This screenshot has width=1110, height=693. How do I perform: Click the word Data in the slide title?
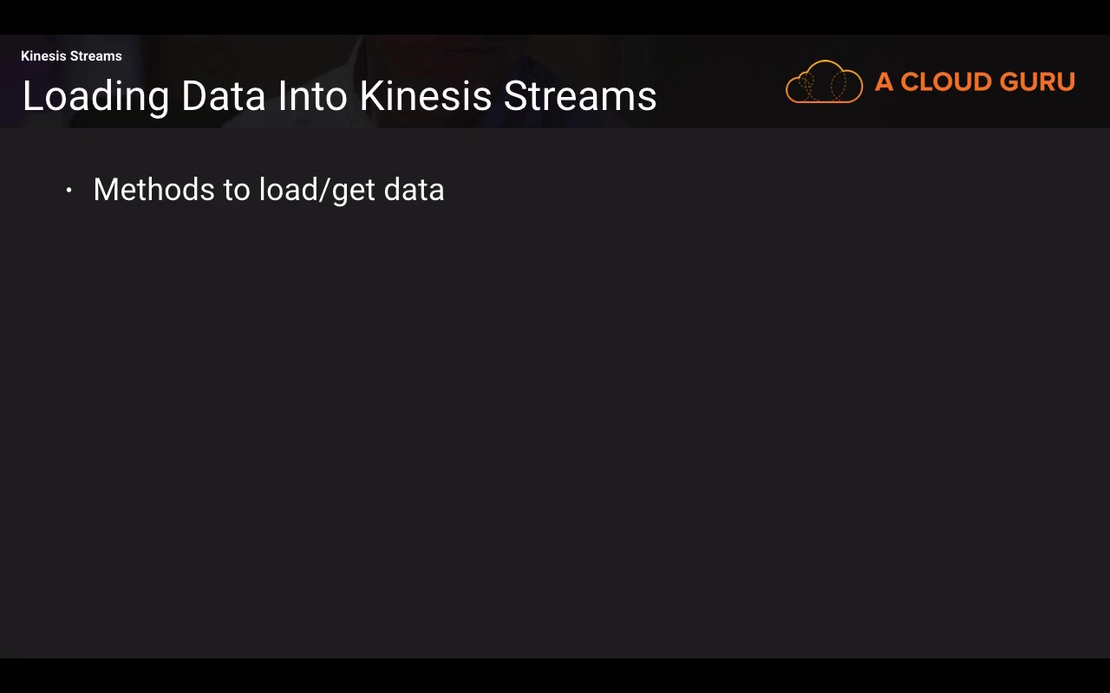[x=223, y=96]
